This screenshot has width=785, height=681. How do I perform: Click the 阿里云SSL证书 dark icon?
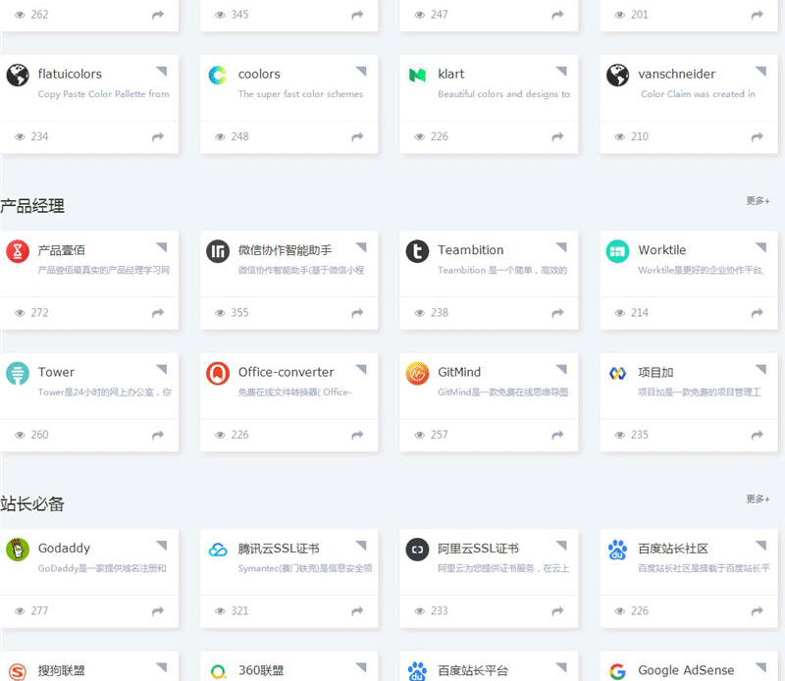pos(417,550)
